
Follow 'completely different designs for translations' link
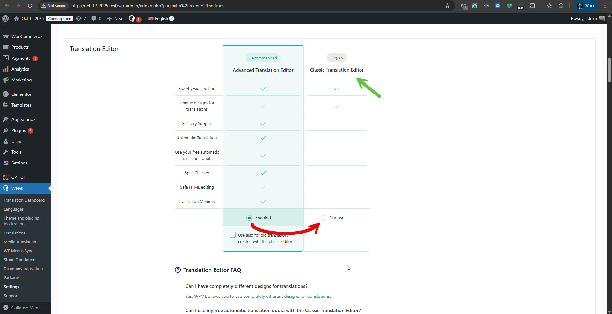pos(287,296)
